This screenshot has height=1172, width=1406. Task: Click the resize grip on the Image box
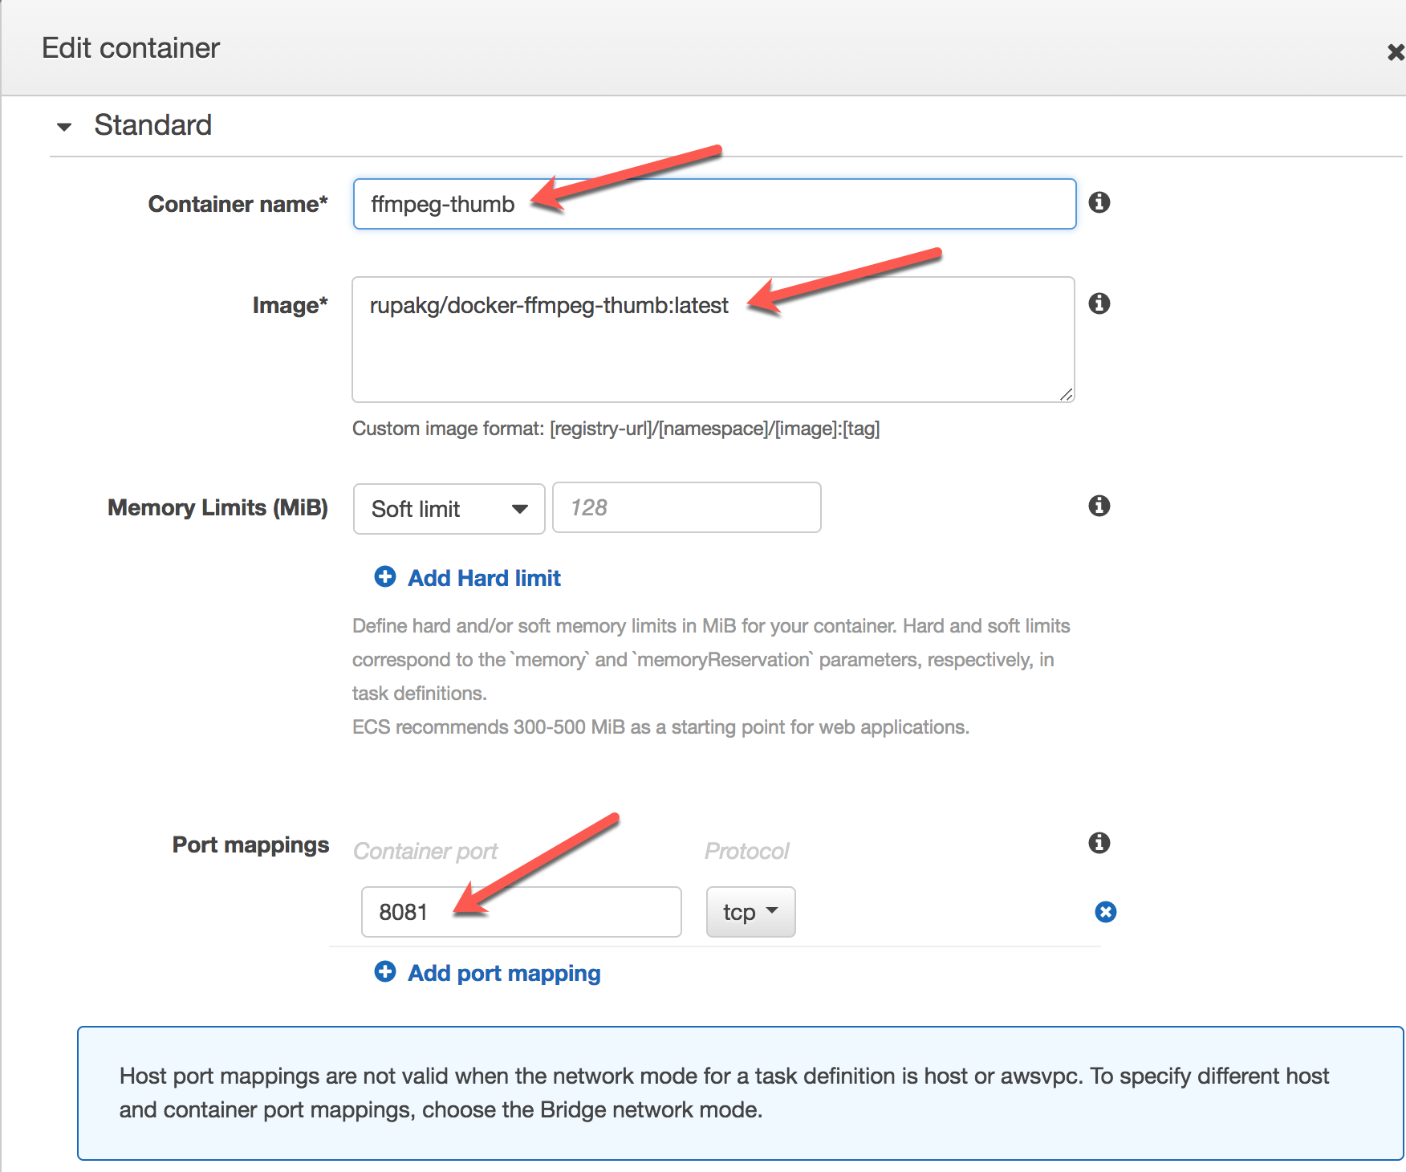1069,394
